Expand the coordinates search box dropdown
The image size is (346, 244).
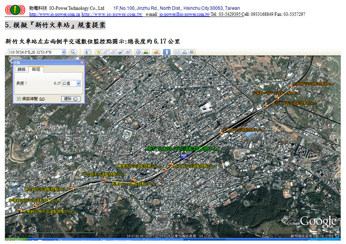coord(64,52)
